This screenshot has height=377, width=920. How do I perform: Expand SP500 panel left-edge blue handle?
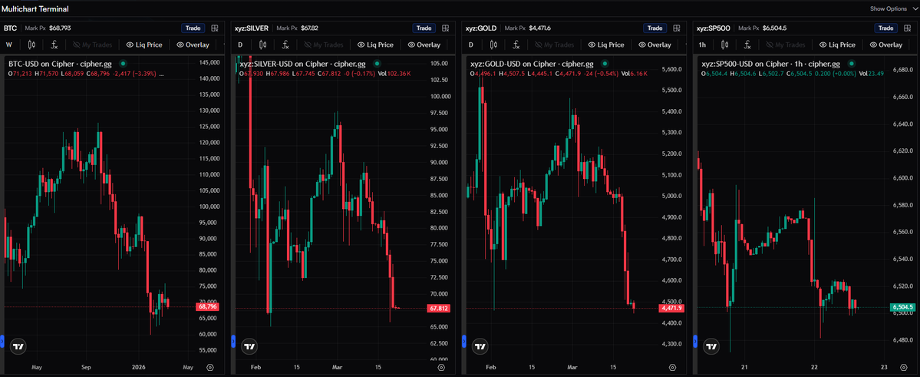tap(695, 341)
